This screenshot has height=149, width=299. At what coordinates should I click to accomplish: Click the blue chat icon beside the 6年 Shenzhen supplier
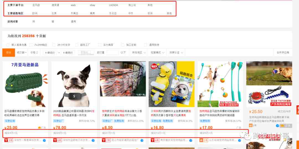click(93, 140)
